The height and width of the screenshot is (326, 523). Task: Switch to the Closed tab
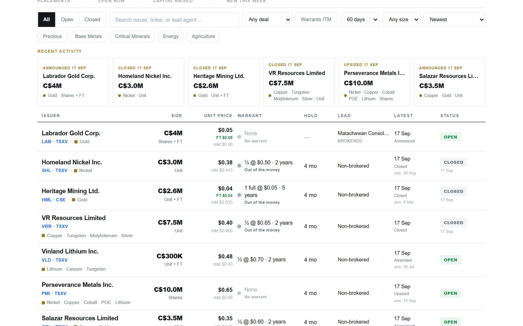(92, 20)
